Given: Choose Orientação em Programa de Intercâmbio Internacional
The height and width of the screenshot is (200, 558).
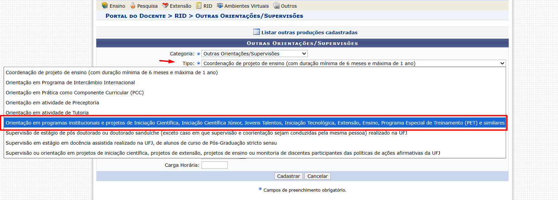Looking at the screenshot, I should [x=255, y=83].
